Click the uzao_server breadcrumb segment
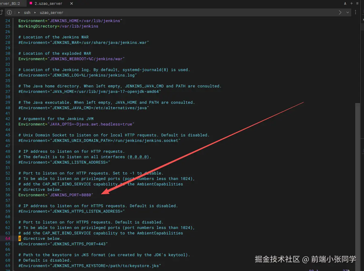Viewport: 364px width, 271px height. click(x=51, y=13)
